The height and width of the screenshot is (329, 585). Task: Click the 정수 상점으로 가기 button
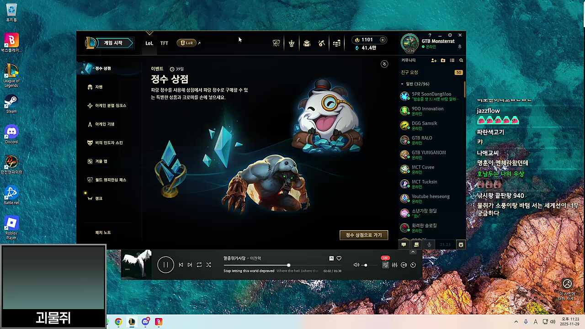pos(364,235)
